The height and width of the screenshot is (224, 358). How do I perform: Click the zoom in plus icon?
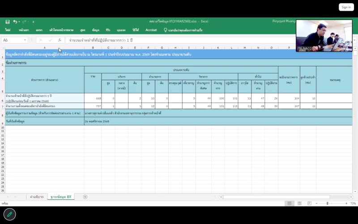[346, 203]
